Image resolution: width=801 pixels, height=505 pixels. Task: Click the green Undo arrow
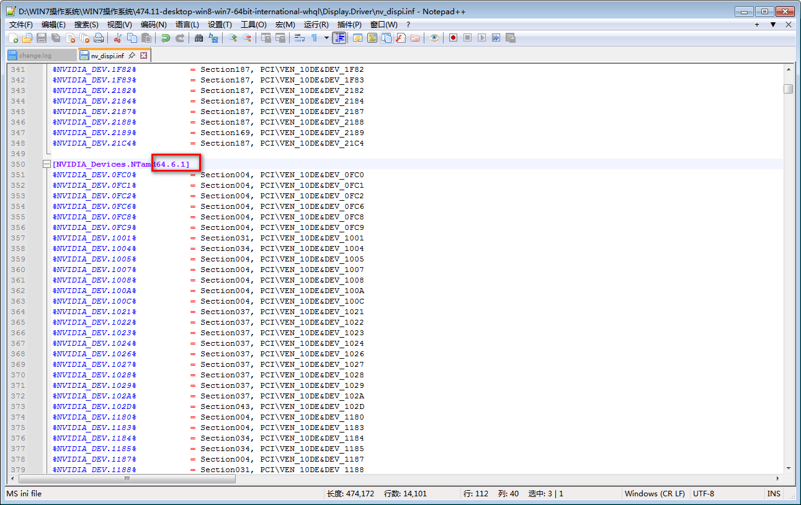click(165, 38)
